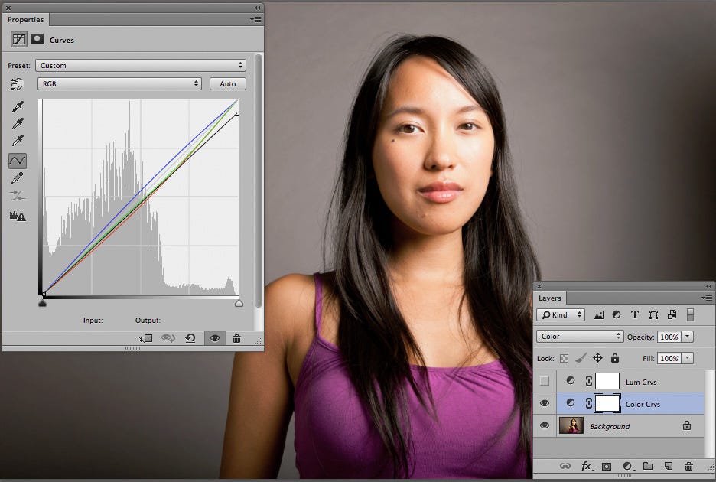Collapse the Properties panel with double arrows
Screen dimensions: 716x482
(258, 8)
